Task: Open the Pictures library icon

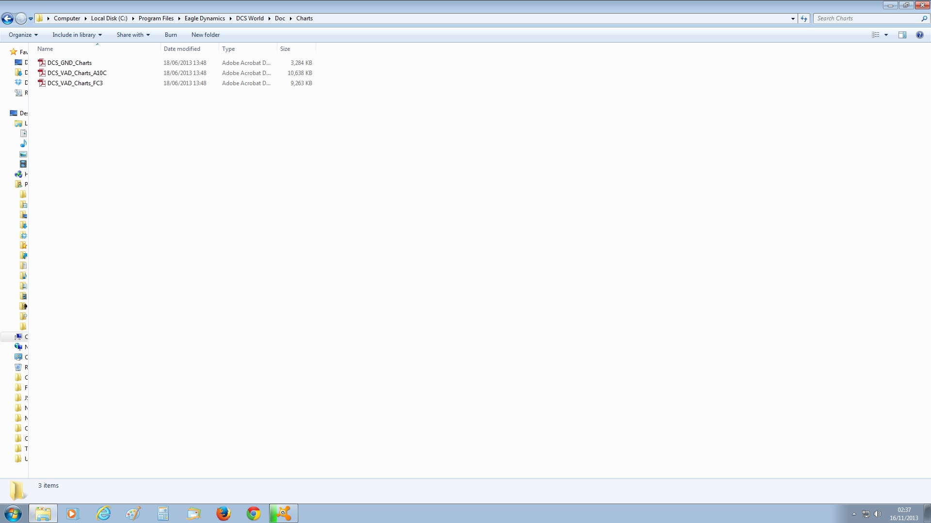Action: coord(23,154)
